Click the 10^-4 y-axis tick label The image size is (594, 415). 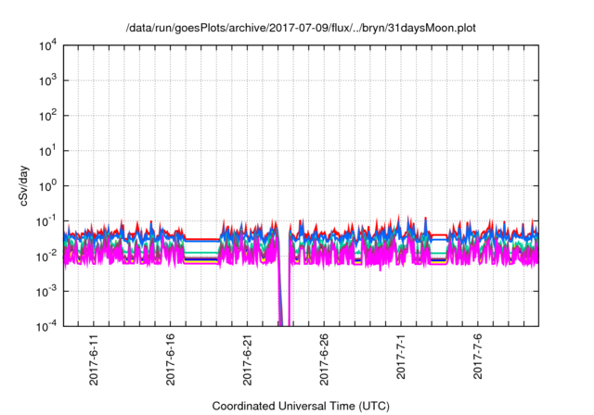[46, 325]
